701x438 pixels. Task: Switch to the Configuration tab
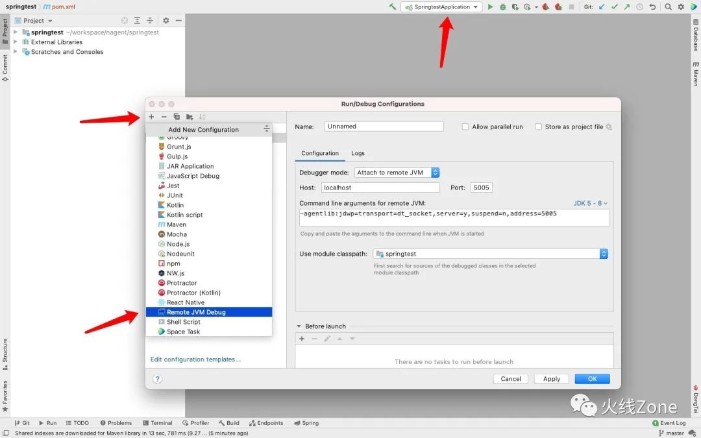pyautogui.click(x=319, y=153)
